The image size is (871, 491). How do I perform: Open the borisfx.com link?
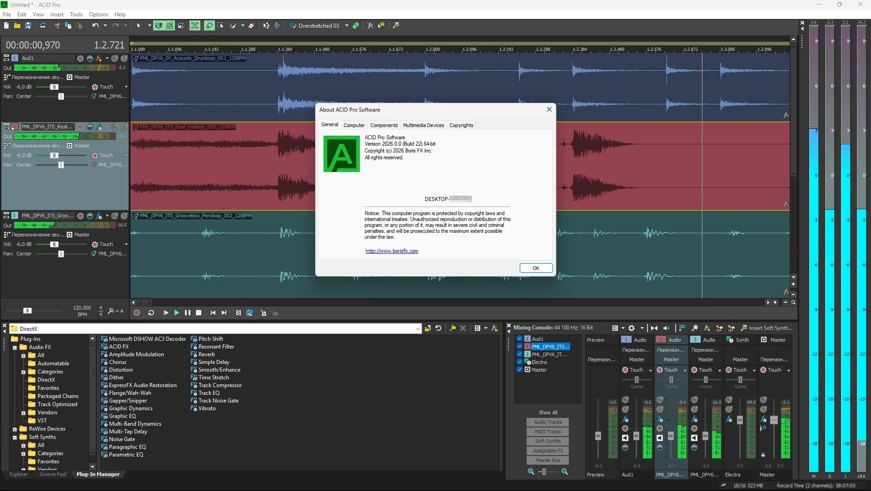point(392,251)
